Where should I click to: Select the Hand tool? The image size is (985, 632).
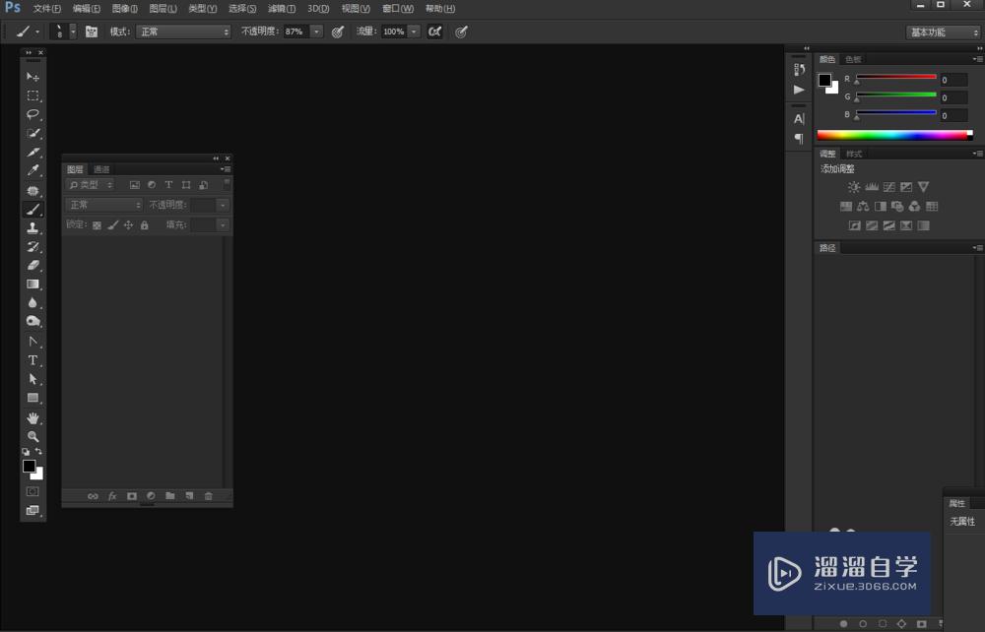(x=33, y=418)
